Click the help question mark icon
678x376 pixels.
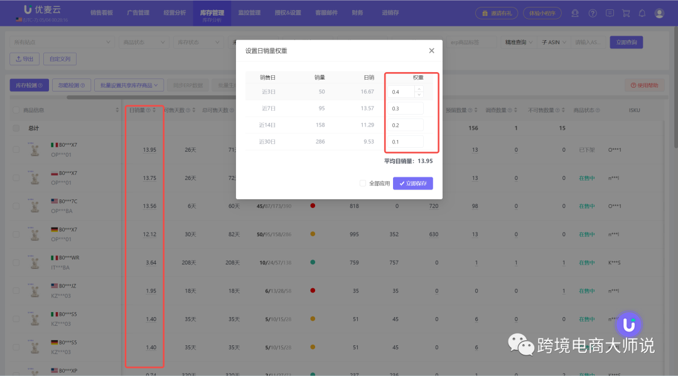[593, 13]
